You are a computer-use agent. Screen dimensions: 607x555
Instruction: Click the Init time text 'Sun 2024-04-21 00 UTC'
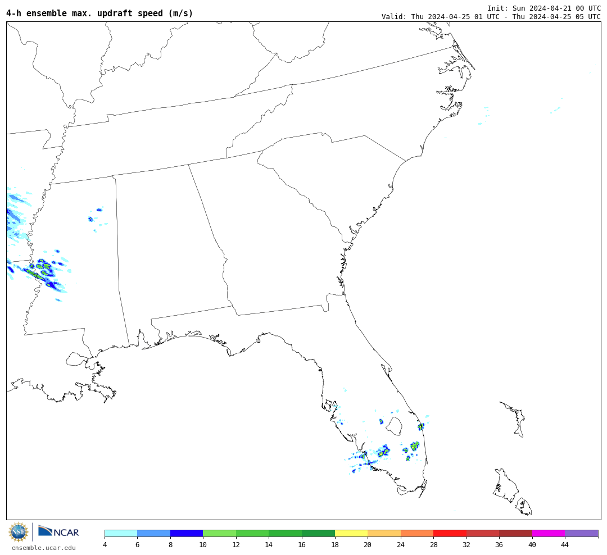pyautogui.click(x=556, y=8)
